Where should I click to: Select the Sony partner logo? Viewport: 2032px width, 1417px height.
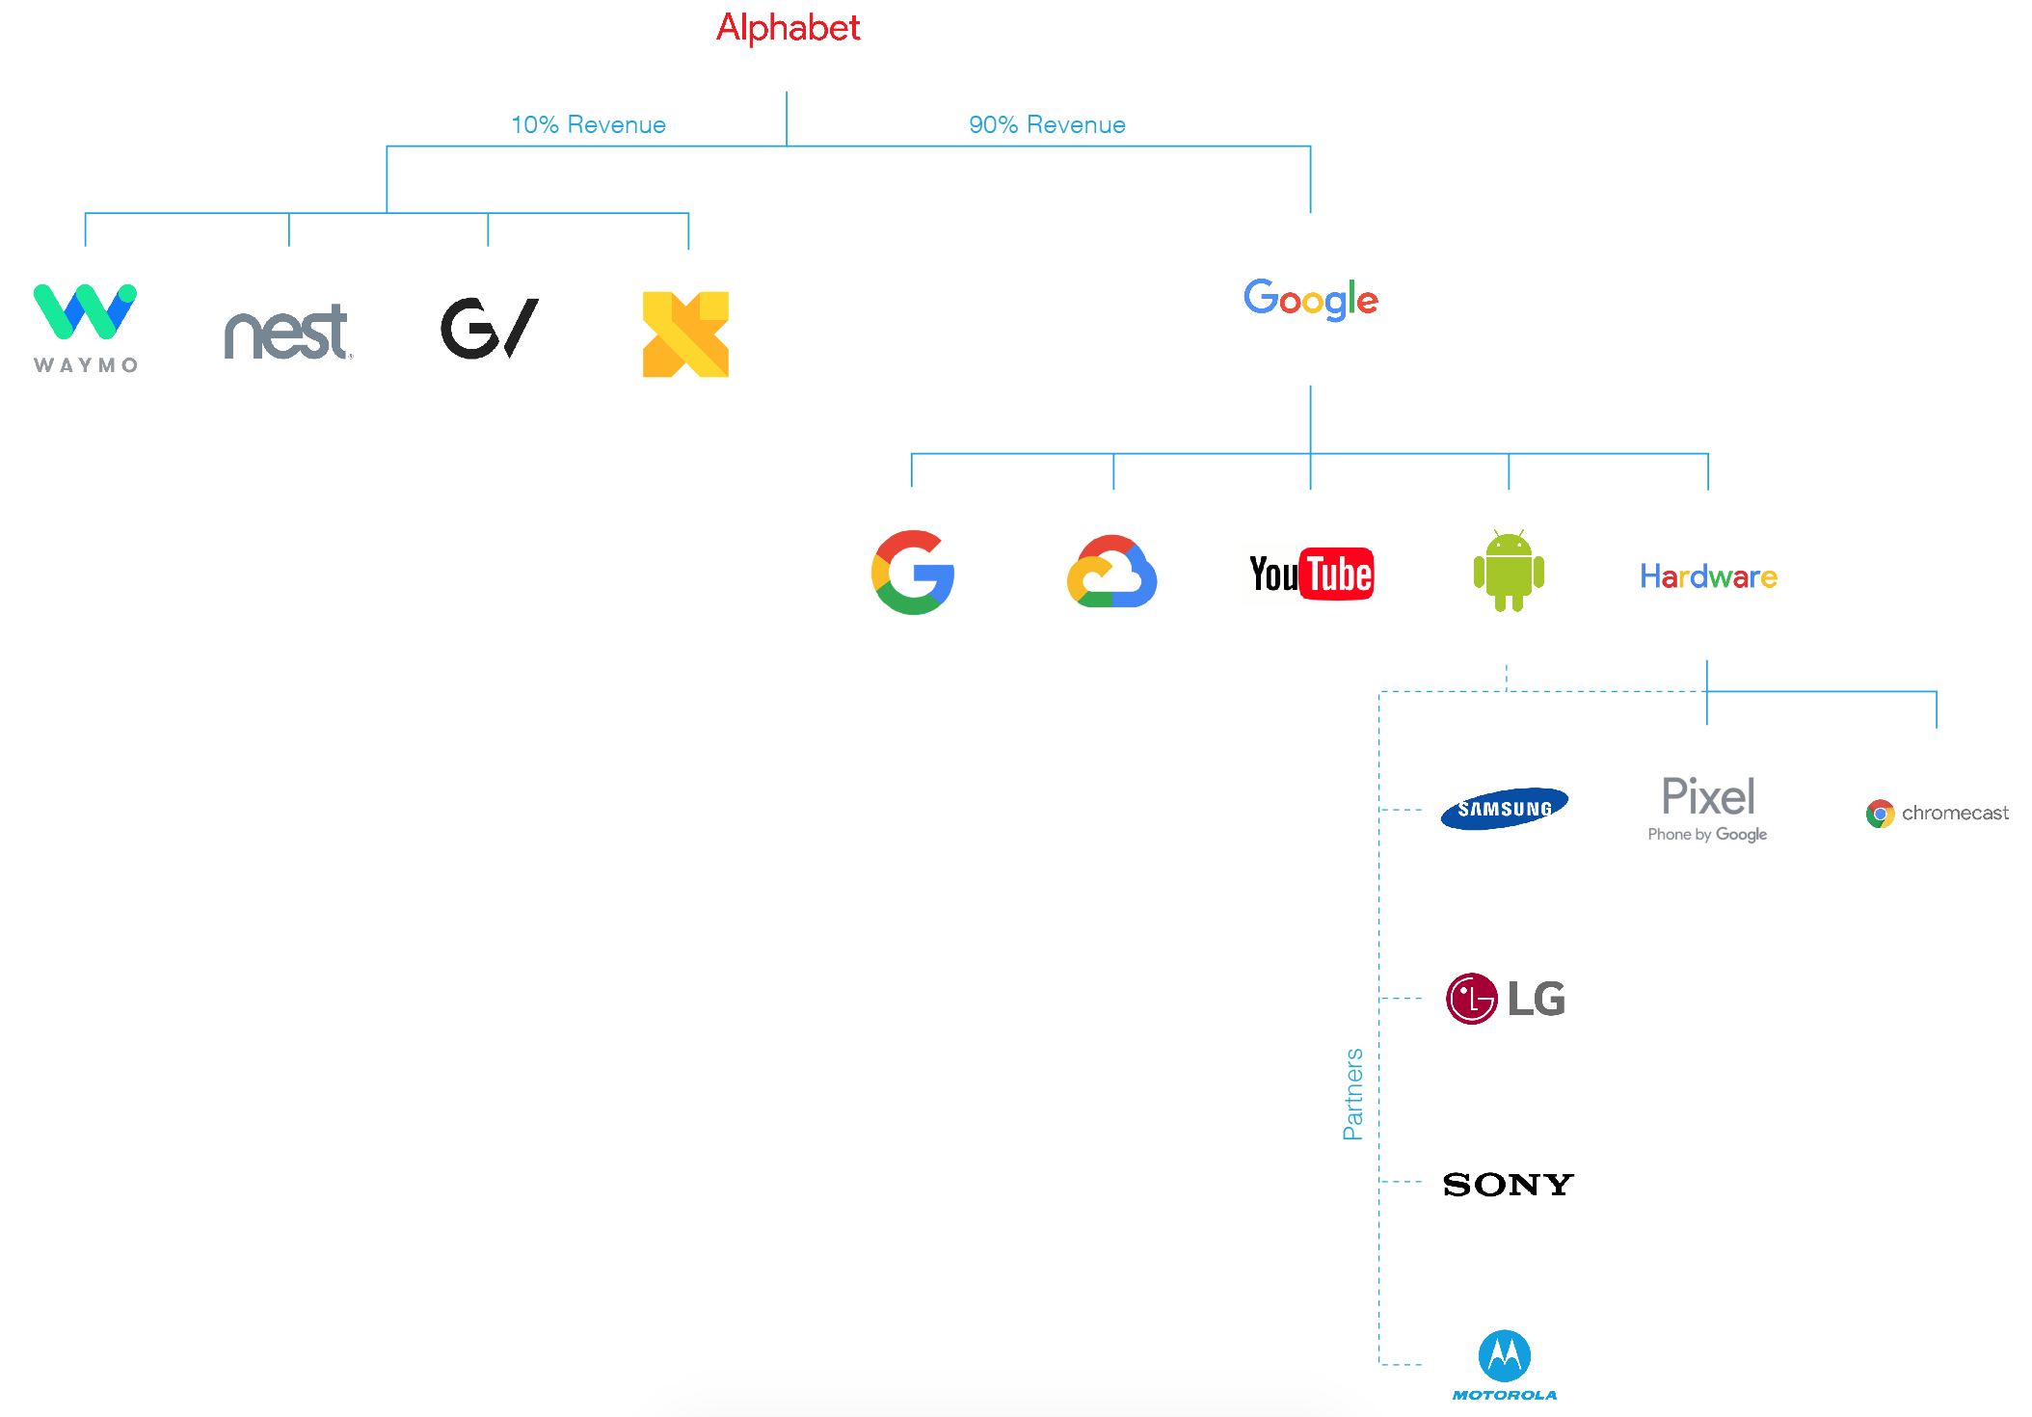click(1511, 1186)
